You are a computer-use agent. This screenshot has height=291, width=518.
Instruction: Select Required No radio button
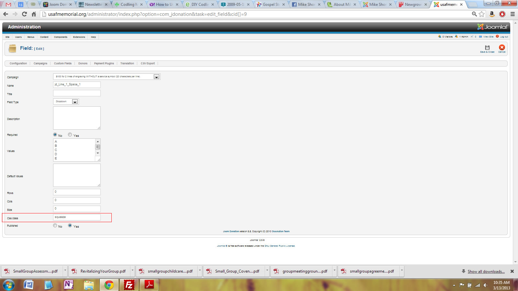[55, 135]
